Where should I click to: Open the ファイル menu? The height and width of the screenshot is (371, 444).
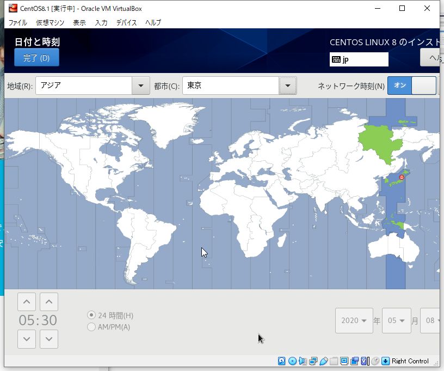coord(17,23)
